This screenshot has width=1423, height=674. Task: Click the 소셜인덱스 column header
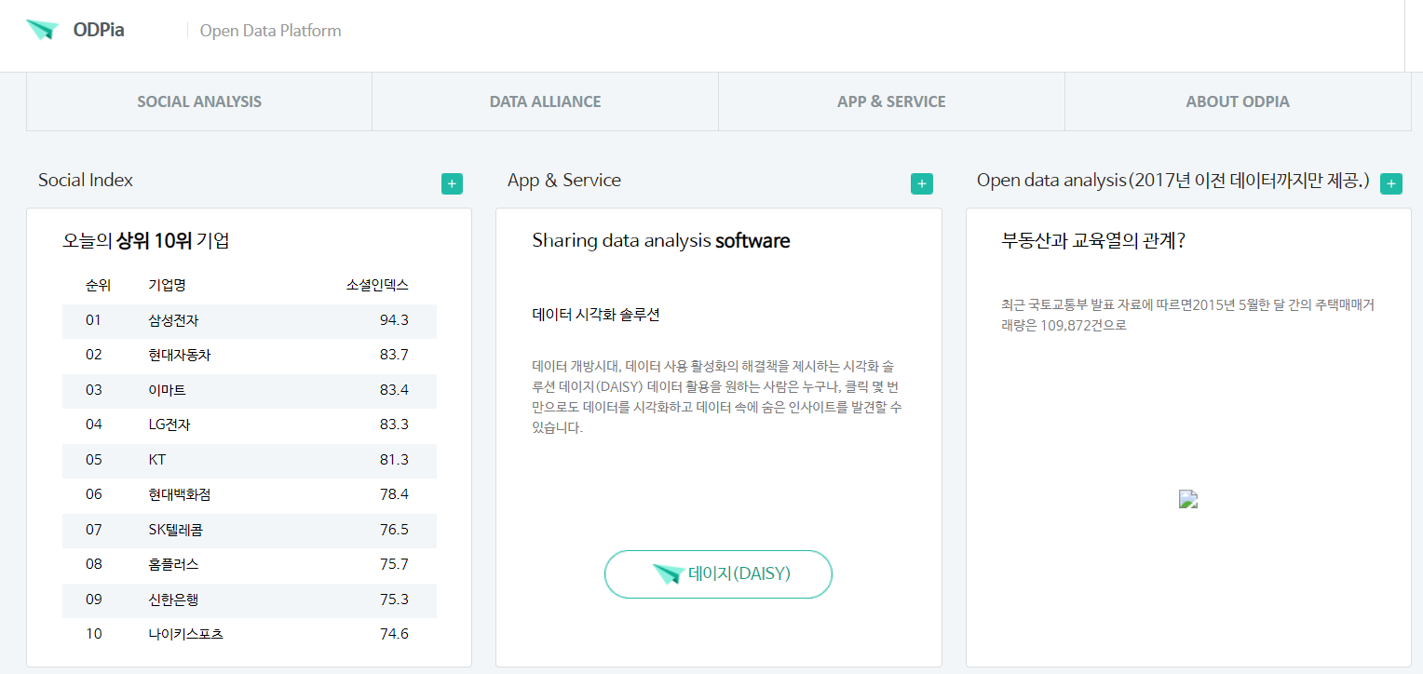[377, 285]
